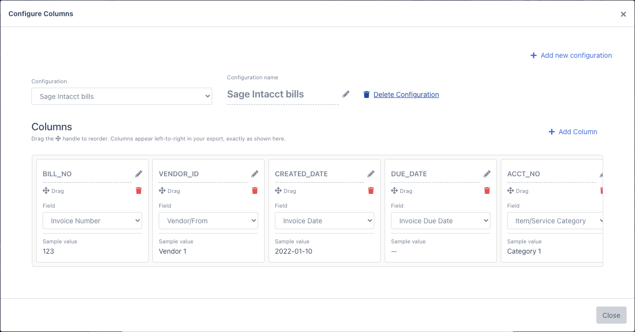Click sample value 2022-01-10
The width and height of the screenshot is (635, 332).
coord(293,251)
